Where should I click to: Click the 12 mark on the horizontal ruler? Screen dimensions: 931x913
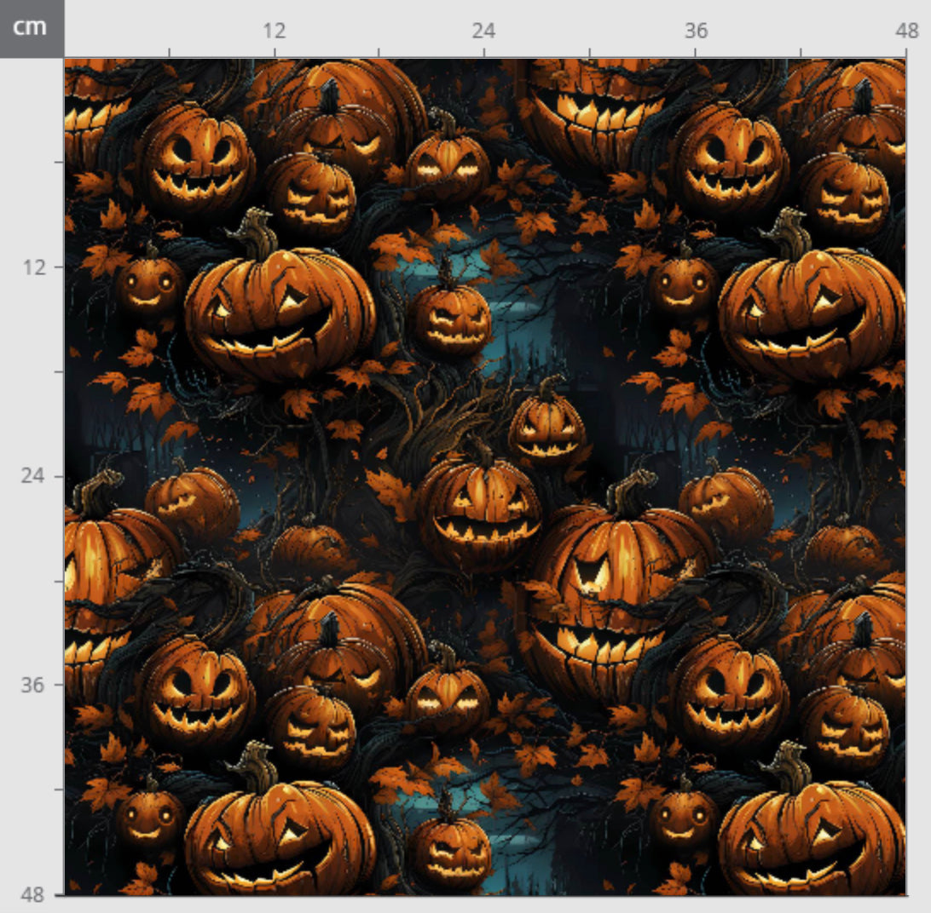point(274,32)
